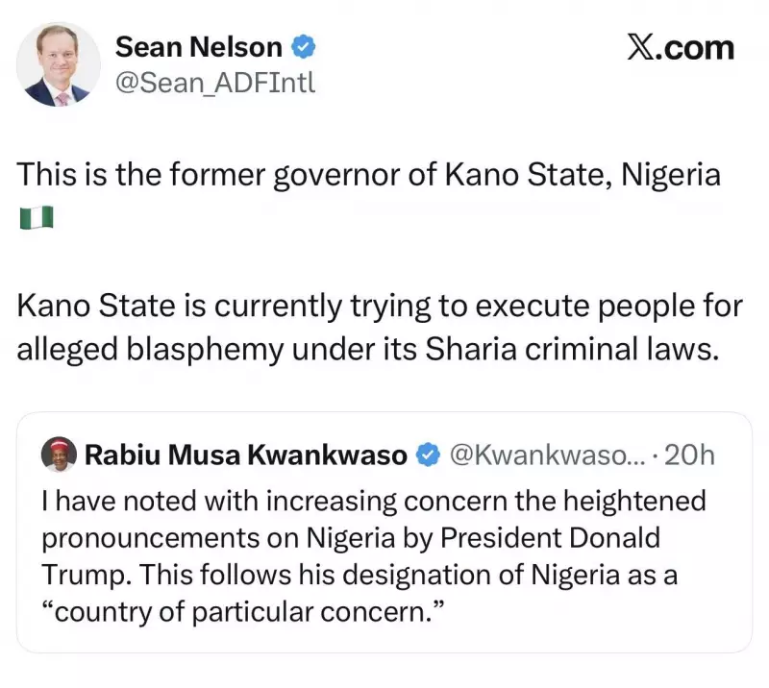Click the 20h timestamp on quoted tweet

click(x=689, y=455)
